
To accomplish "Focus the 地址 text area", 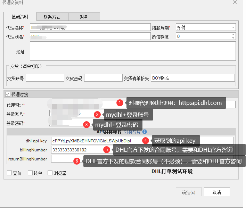I will tap(133, 51).
